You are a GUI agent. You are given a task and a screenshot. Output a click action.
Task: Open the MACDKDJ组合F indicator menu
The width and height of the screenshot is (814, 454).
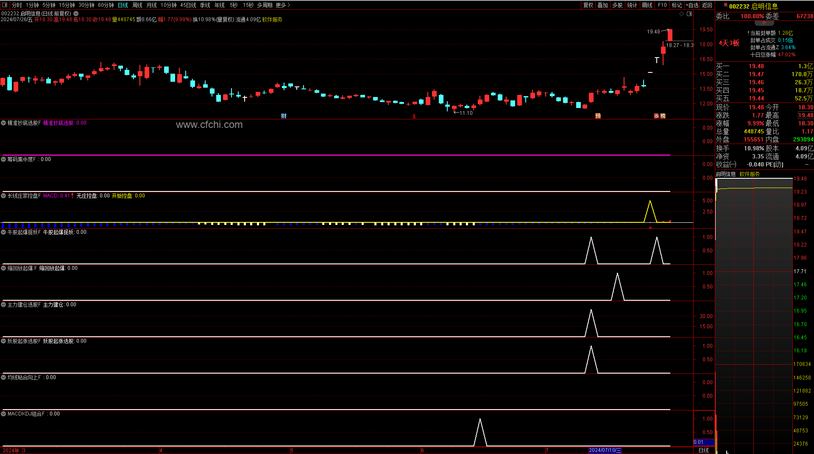click(3, 414)
